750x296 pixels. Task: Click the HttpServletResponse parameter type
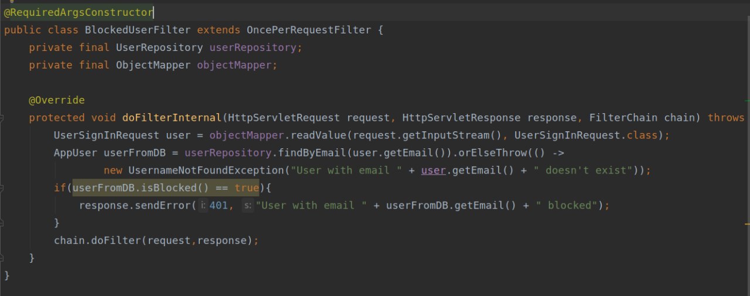[462, 118]
